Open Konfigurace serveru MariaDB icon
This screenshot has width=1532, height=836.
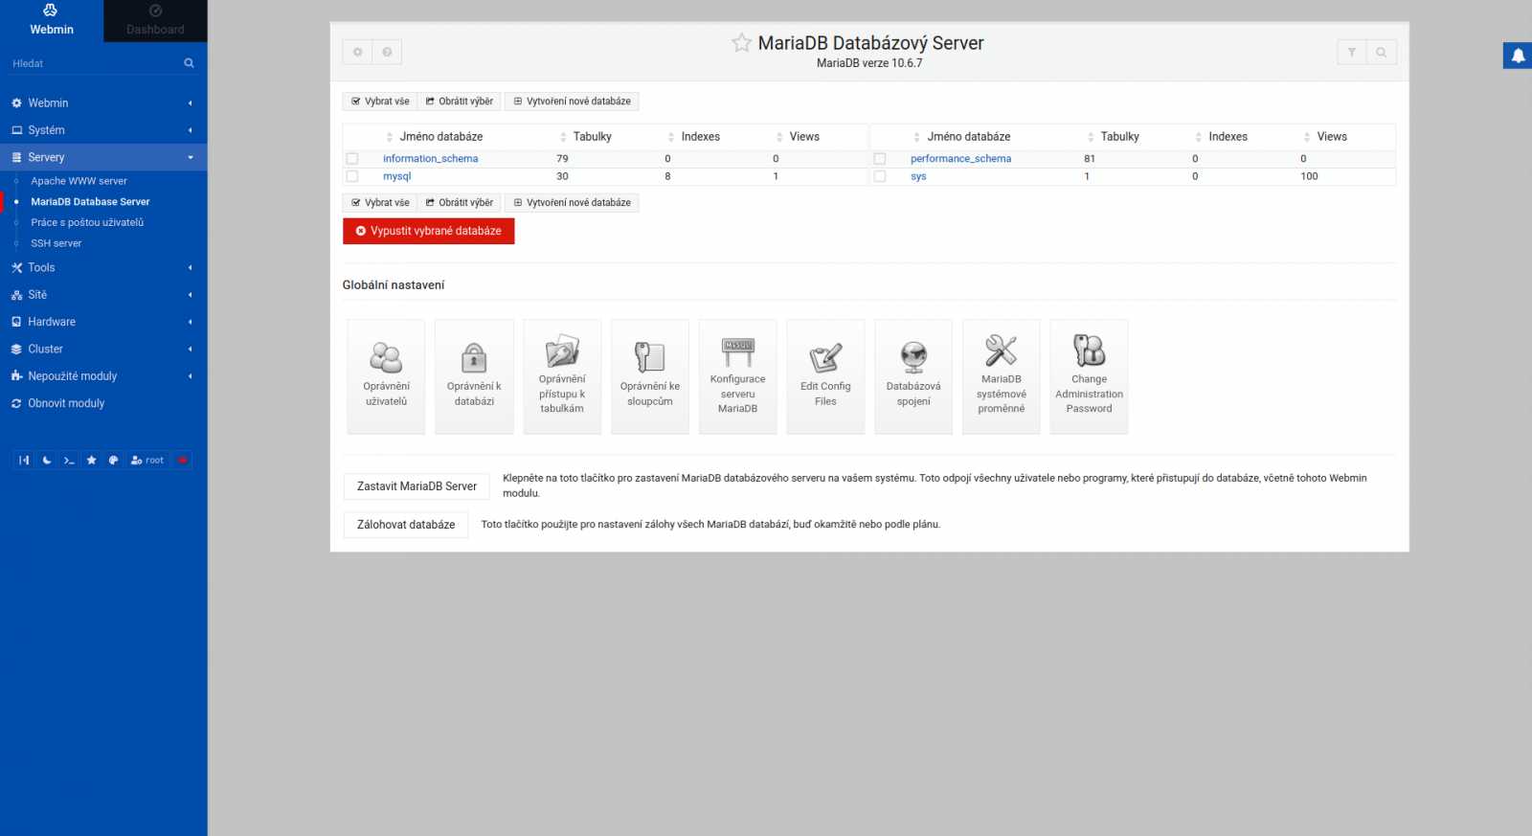(x=738, y=376)
